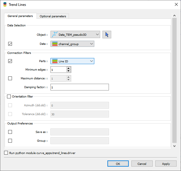Enable the Maximum distance checkbox
Viewport: 181px width, 171px height.
(10, 78)
